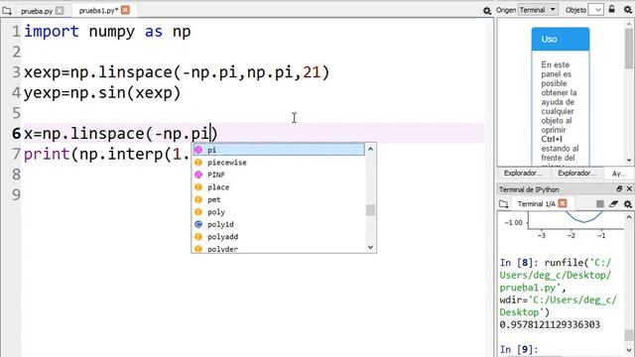635x357 pixels.
Task: Switch to prueba.py tab
Action: (37, 11)
